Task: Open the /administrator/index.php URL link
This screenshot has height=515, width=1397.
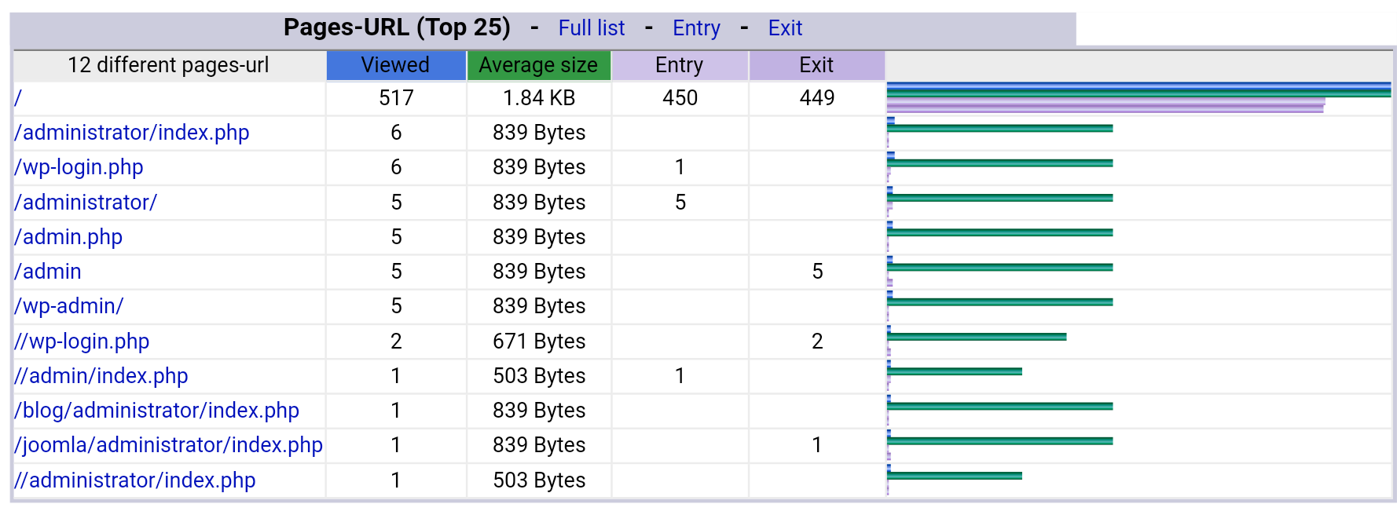Action: 132,133
